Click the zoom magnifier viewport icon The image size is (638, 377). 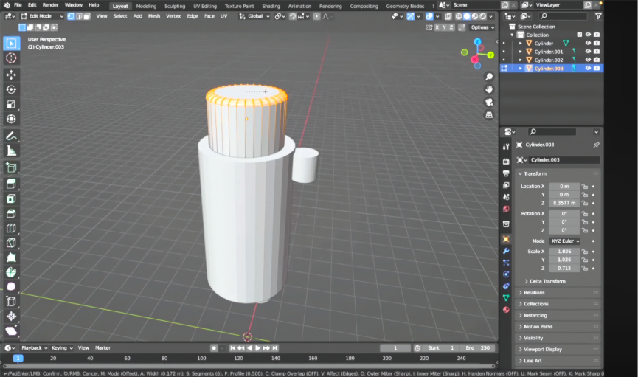[x=488, y=77]
